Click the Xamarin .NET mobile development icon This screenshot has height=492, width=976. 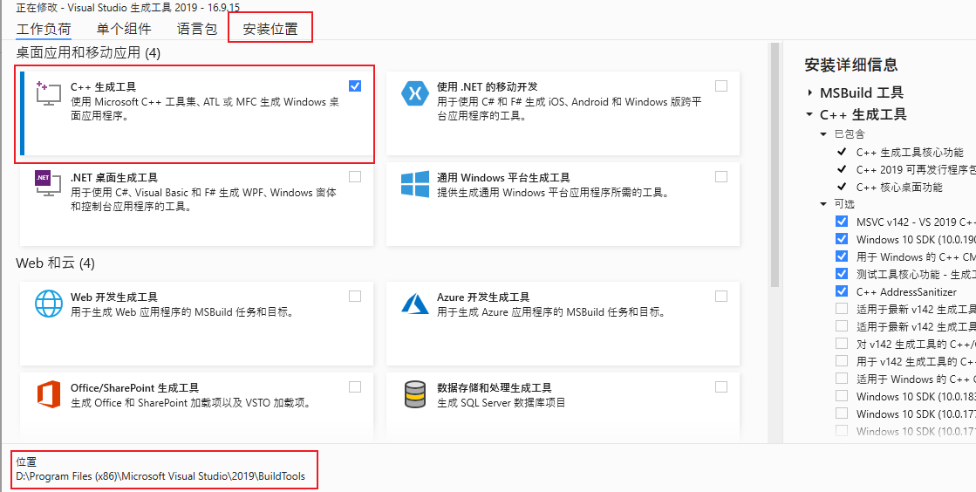pyautogui.click(x=415, y=94)
